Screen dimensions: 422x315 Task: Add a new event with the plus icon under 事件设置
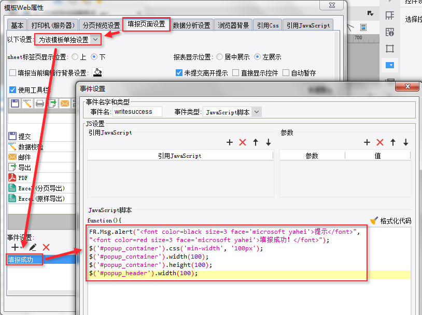click(15, 247)
